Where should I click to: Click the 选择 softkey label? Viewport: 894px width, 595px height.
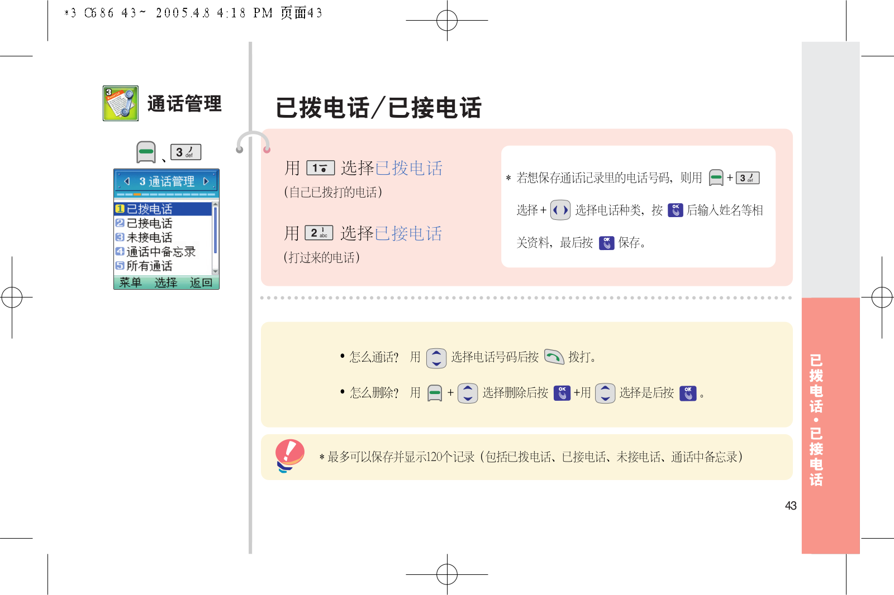pos(165,282)
